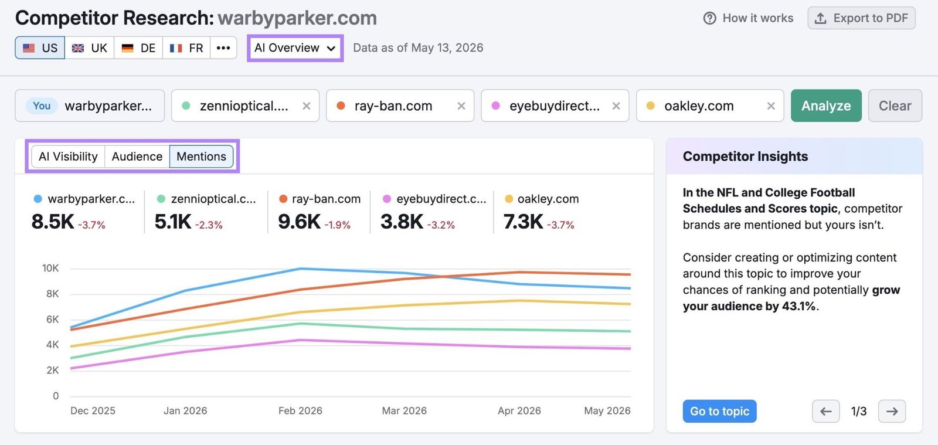Select the Mentions tab
This screenshot has width=938, height=445.
pyautogui.click(x=202, y=157)
